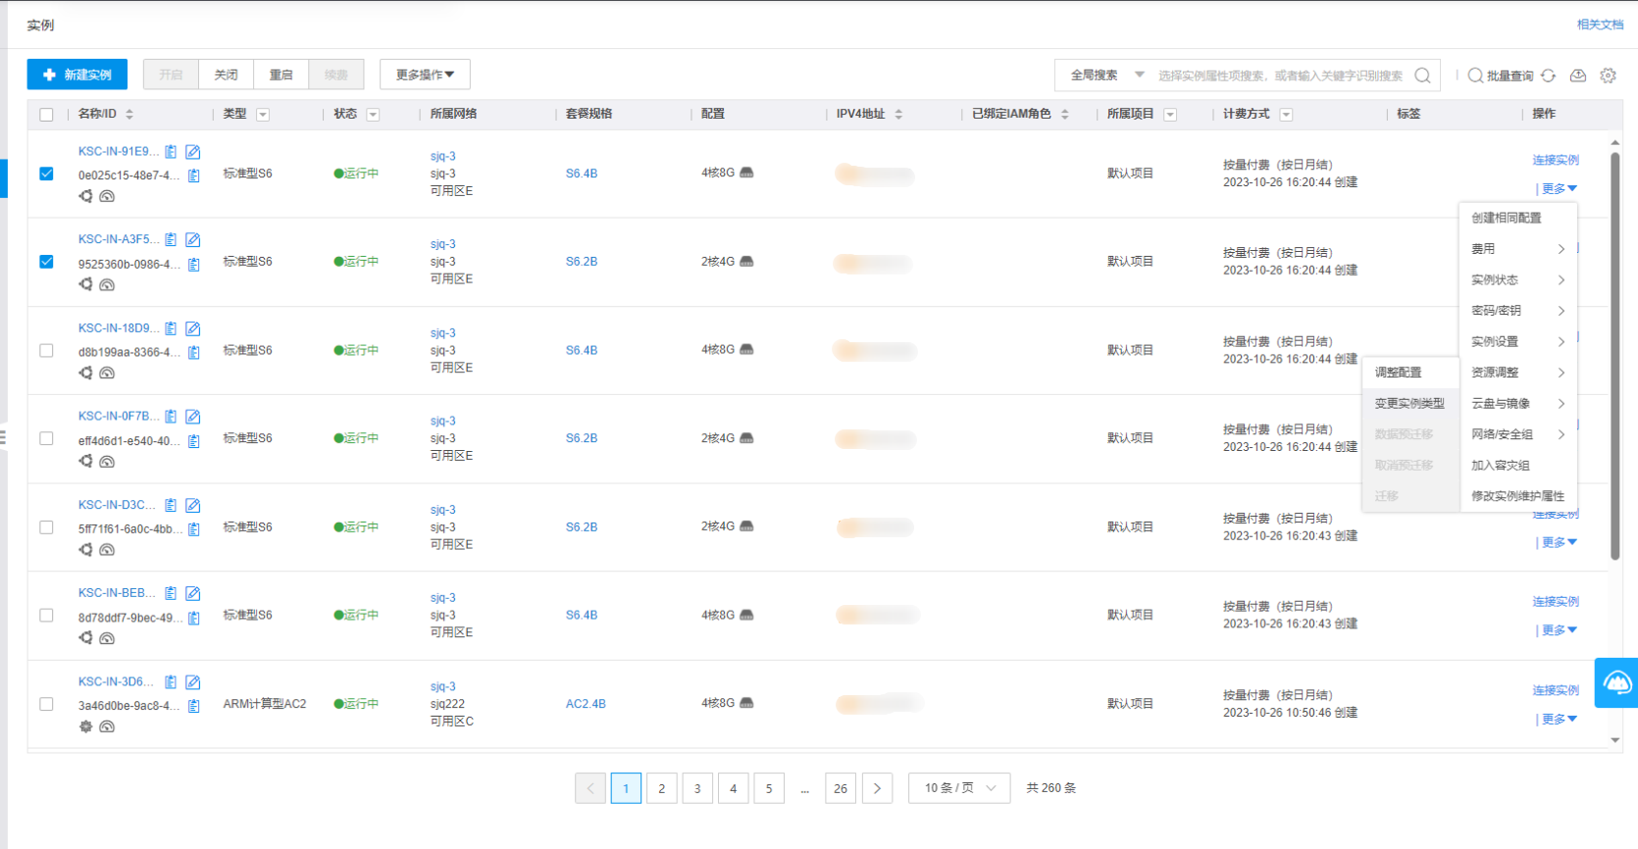Toggle the select-all checkbox in table header
This screenshot has height=849, width=1638.
pyautogui.click(x=46, y=115)
